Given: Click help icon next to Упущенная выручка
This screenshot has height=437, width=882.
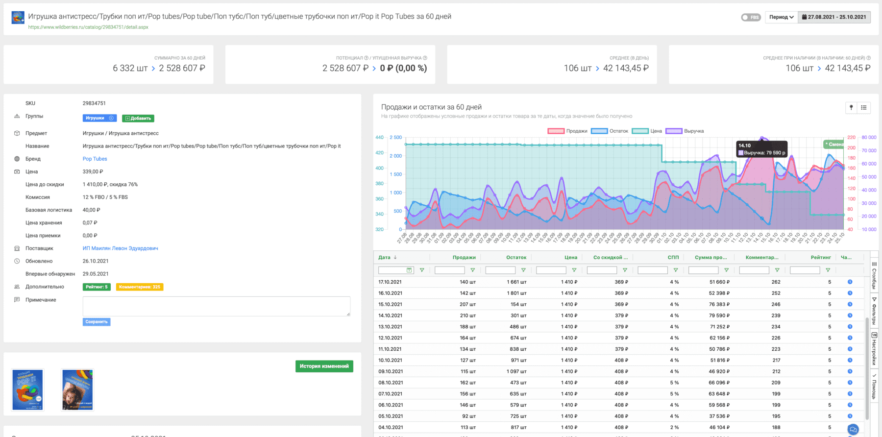Looking at the screenshot, I should click(x=425, y=58).
